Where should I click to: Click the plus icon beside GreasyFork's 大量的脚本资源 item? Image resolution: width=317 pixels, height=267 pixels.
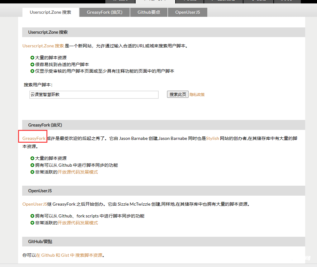[32, 158]
